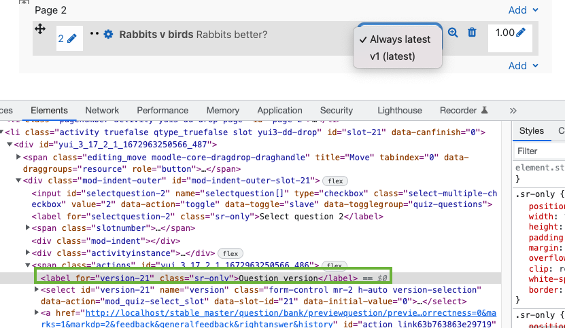This screenshot has height=328, width=565.
Task: Show more DevTools tabs chevron
Action: tap(513, 111)
